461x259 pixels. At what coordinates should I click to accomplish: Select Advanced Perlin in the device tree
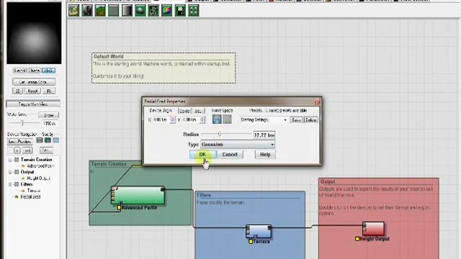pos(40,166)
